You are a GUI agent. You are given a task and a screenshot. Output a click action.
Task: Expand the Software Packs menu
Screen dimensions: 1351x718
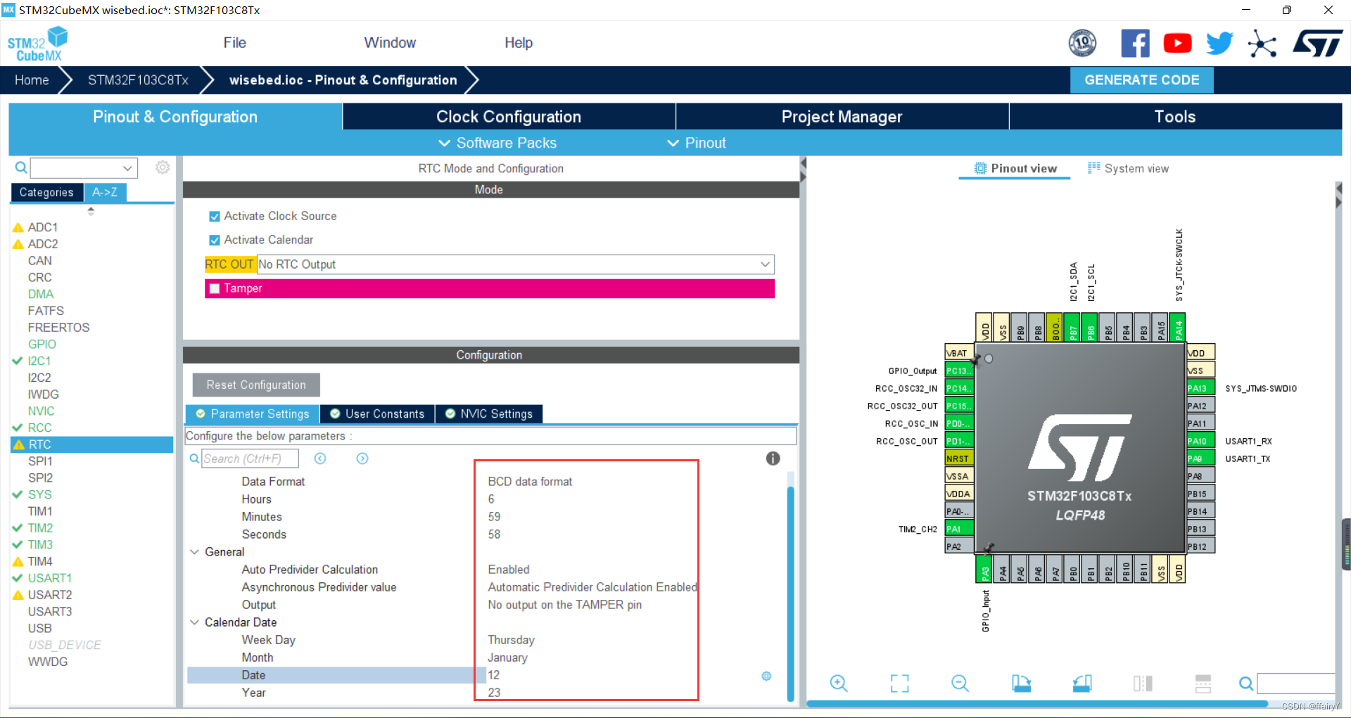click(x=497, y=143)
